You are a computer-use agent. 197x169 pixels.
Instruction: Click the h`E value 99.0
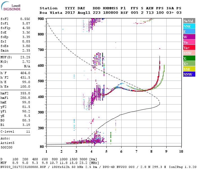click(26, 82)
